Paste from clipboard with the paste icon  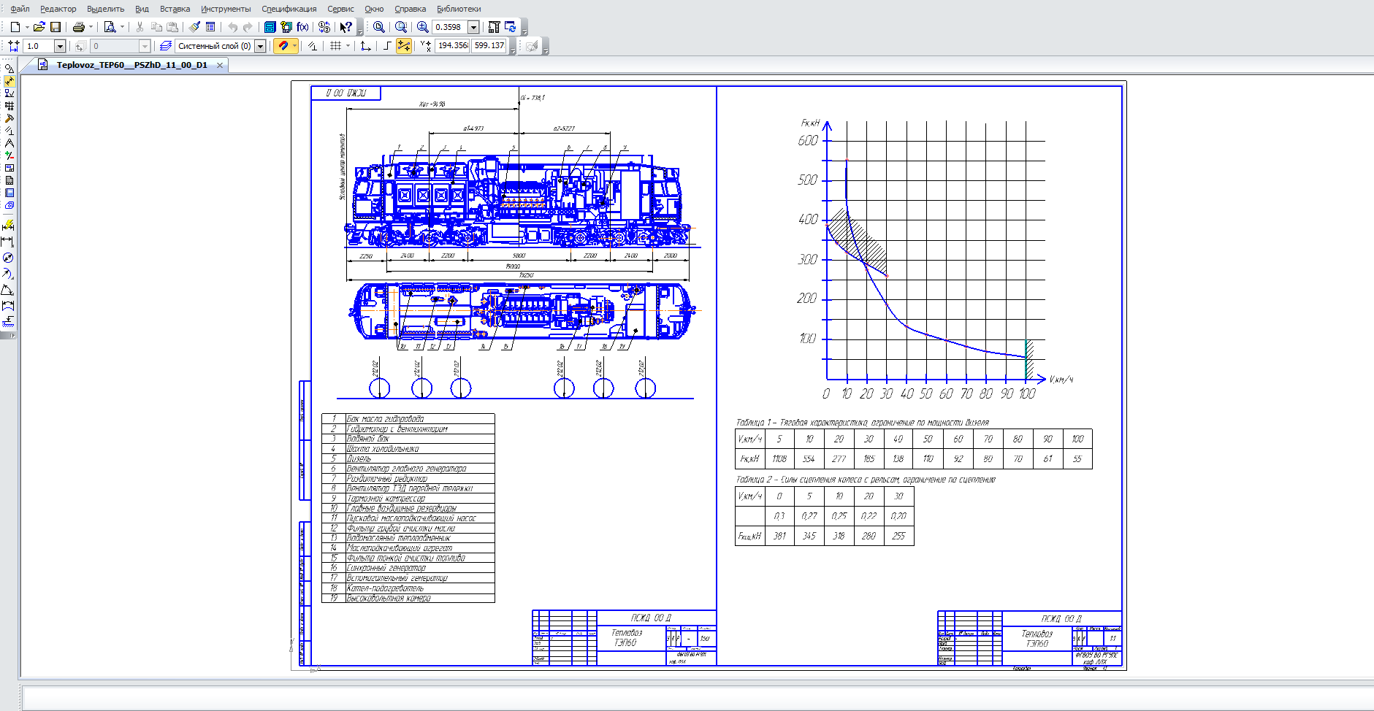coord(172,27)
